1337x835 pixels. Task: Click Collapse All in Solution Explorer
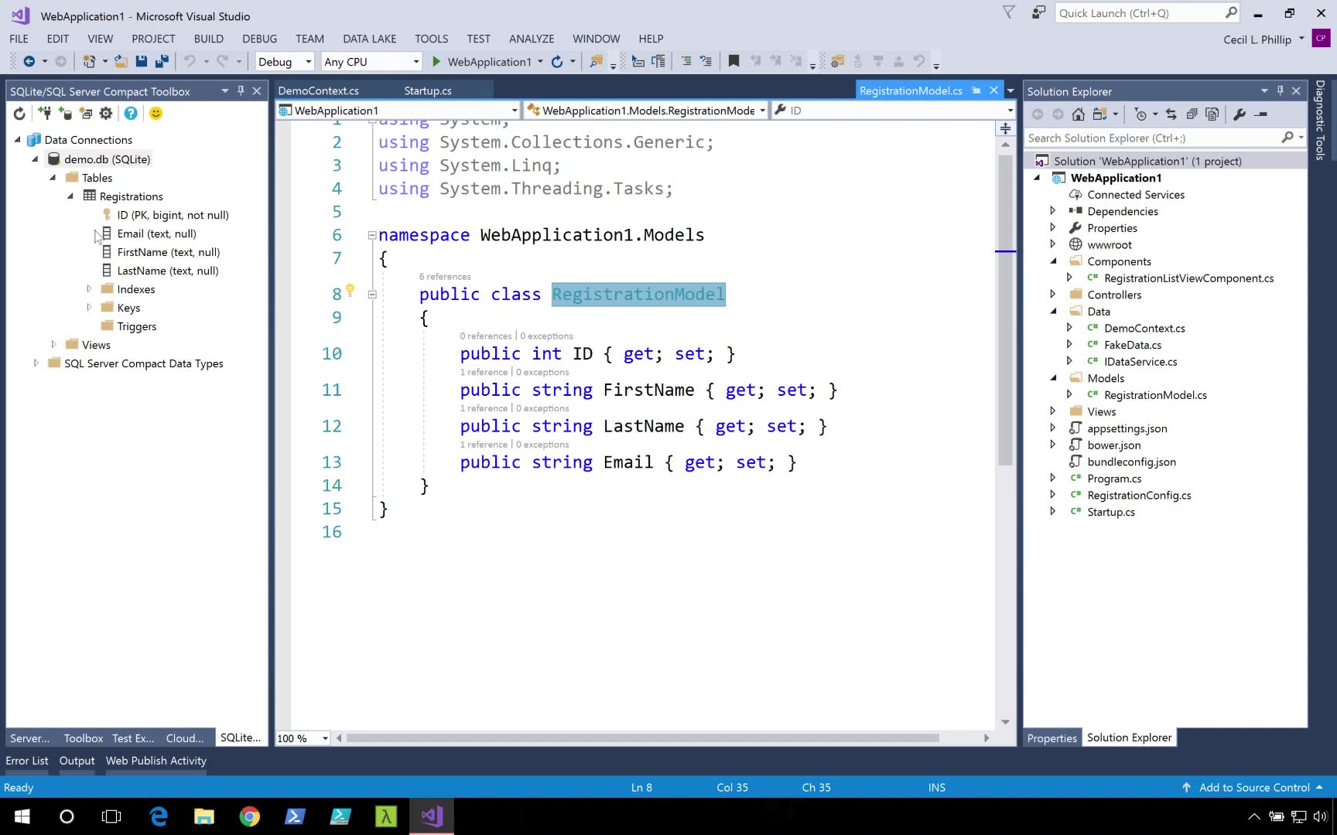(1192, 114)
